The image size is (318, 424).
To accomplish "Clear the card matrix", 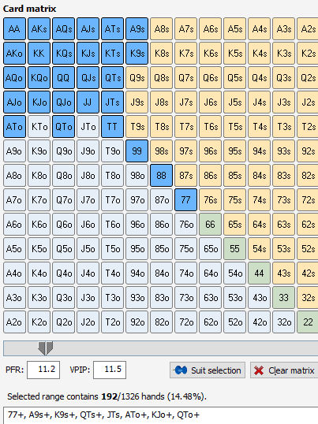I will 284,370.
